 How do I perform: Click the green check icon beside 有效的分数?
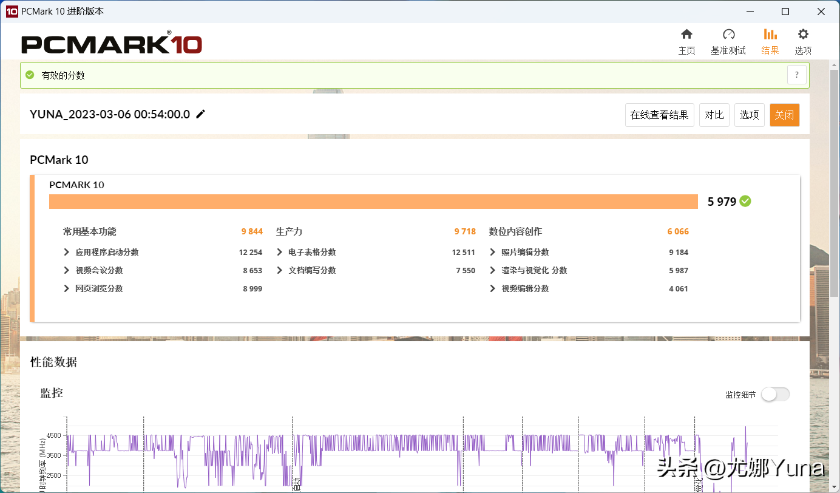[30, 75]
